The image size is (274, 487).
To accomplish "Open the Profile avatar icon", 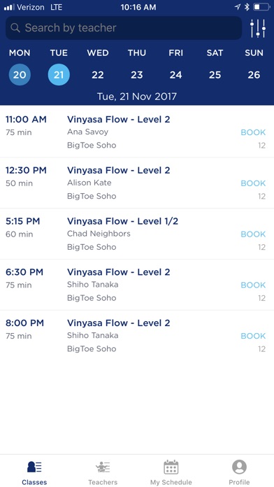I will [x=239, y=467].
